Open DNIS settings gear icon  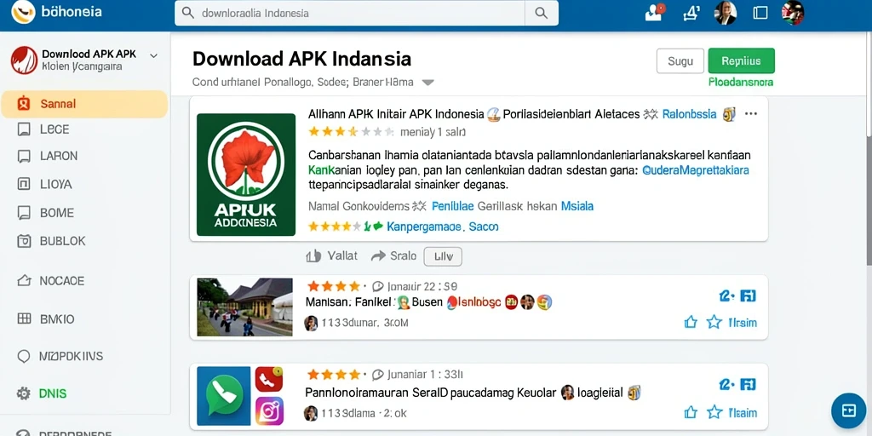23,393
